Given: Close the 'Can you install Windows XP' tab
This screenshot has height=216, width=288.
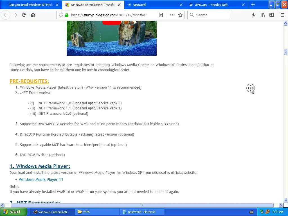Looking at the screenshot, I should 57,5.
